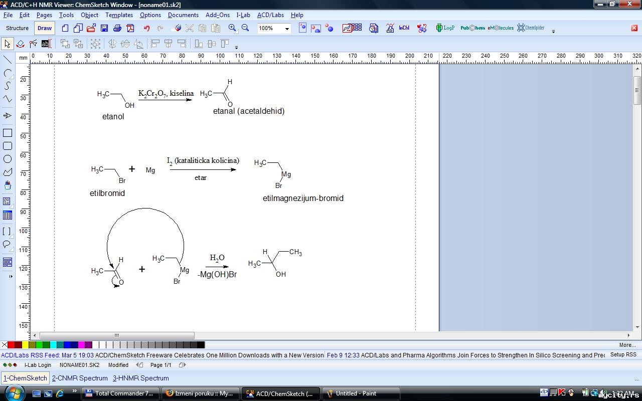Expand the top toolbar overflow options
This screenshot has height=401, width=642.
[x=553, y=31]
